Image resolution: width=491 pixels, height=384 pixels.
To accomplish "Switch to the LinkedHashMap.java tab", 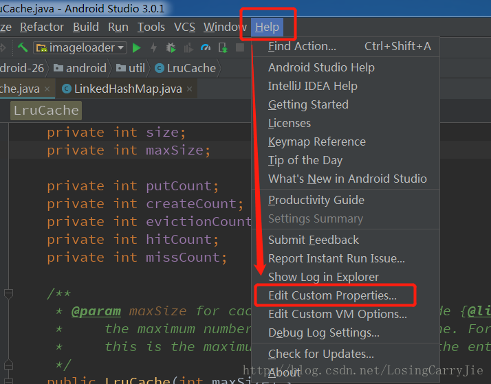I will (128, 89).
